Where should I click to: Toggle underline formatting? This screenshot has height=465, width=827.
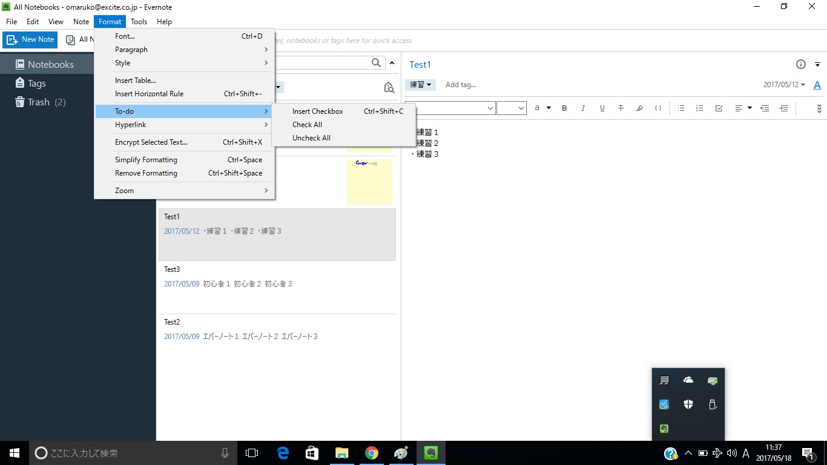tap(602, 108)
